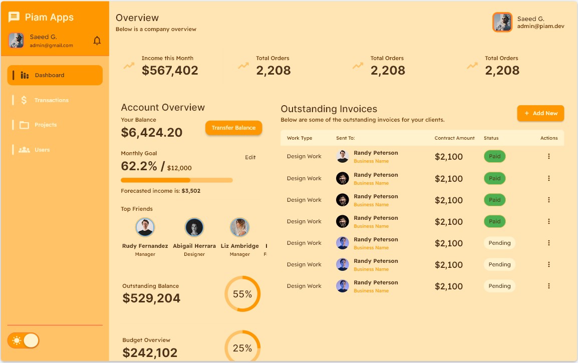Open actions menu for the fourth Paid invoice
Viewport: 578px width, 363px height.
(x=549, y=221)
